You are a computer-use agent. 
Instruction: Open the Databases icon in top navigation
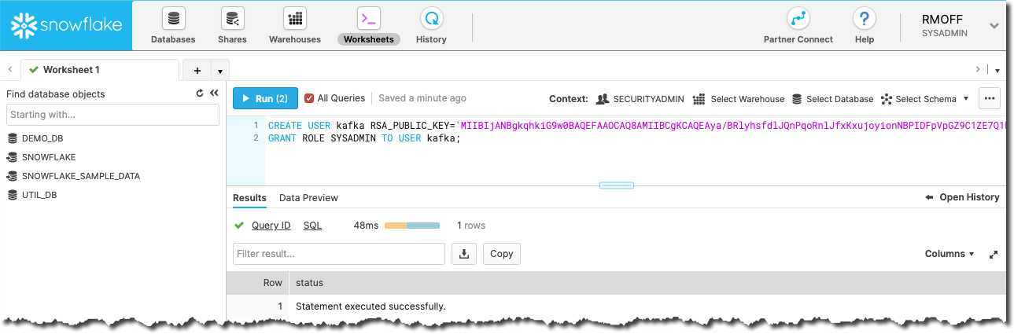pos(173,19)
